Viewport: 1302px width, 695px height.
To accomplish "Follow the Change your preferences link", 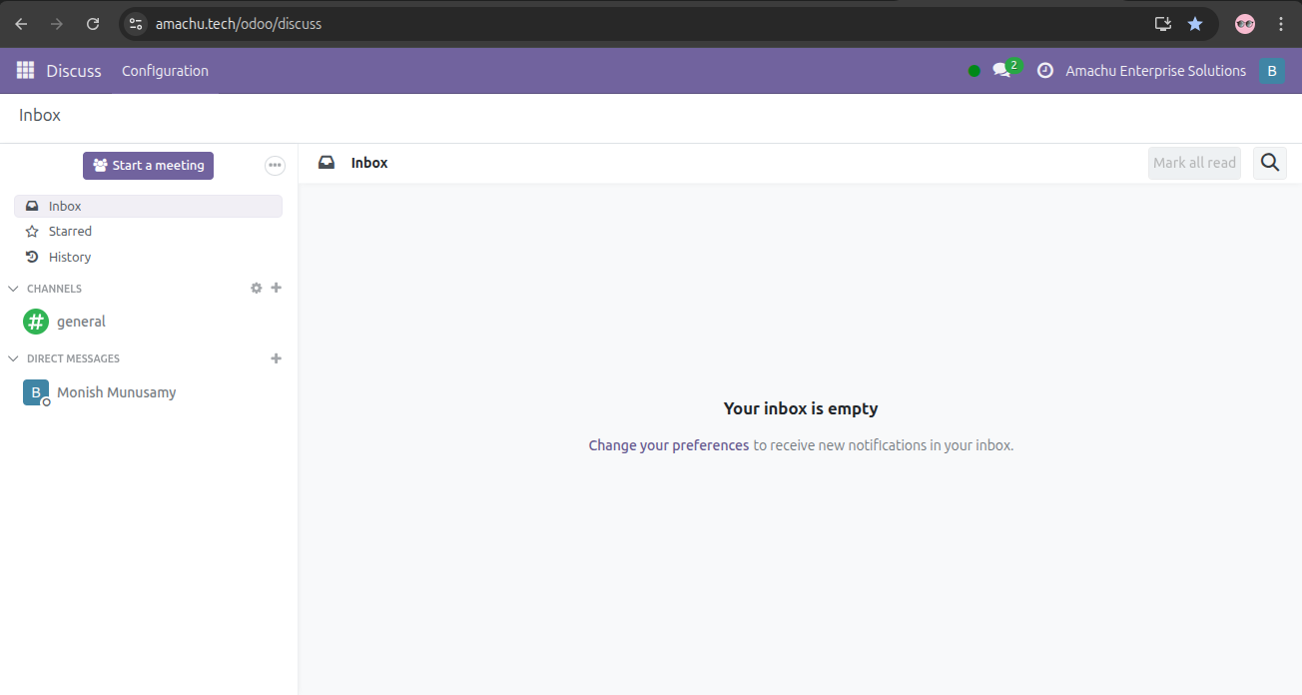I will [x=668, y=445].
